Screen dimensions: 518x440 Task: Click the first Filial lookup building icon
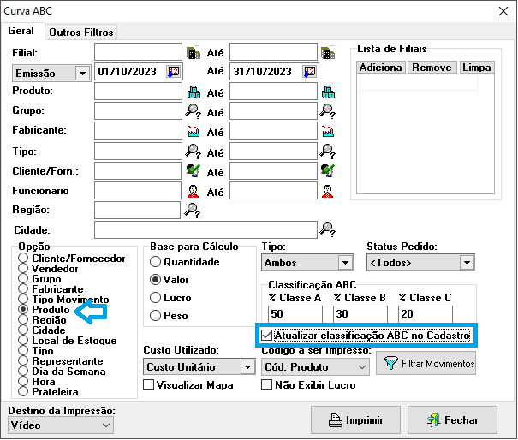click(194, 52)
